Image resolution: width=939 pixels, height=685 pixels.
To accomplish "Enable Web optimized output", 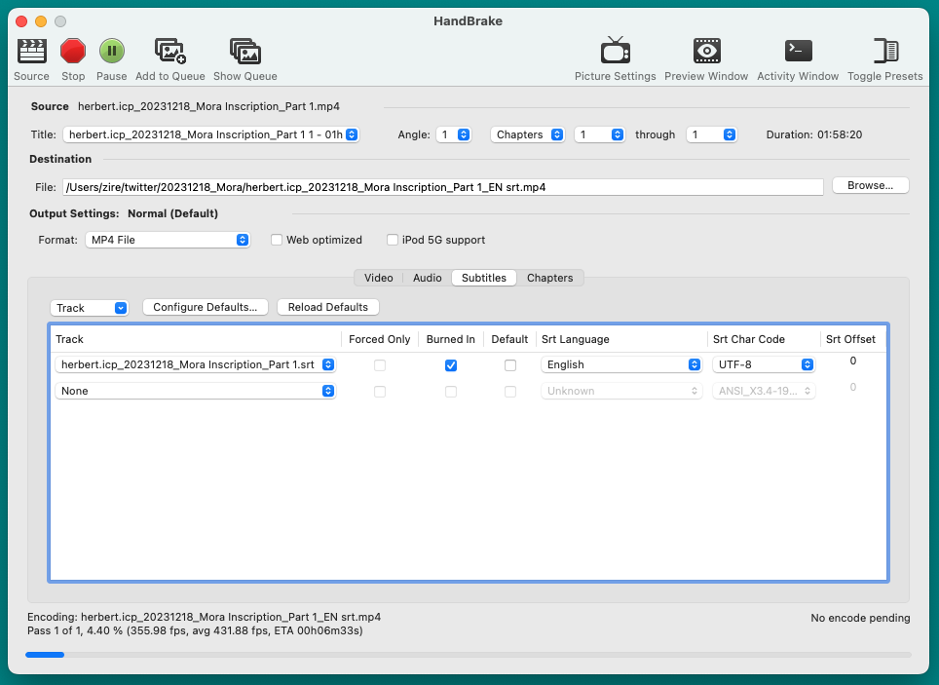I will pyautogui.click(x=277, y=239).
